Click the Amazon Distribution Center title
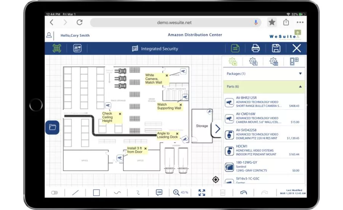 coord(195,35)
